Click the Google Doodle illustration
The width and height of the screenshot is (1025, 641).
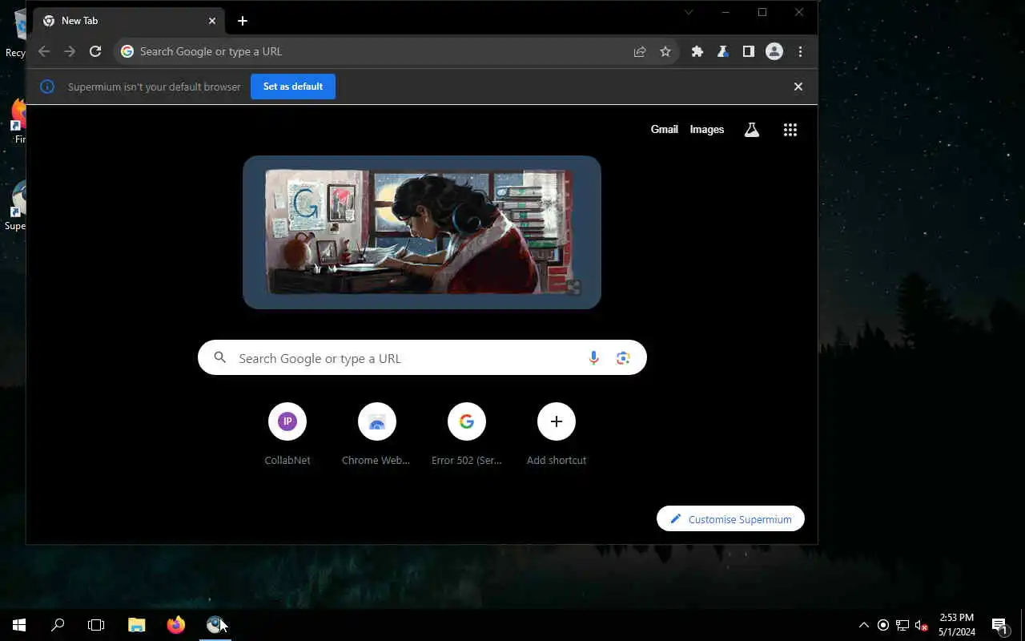[x=421, y=232]
